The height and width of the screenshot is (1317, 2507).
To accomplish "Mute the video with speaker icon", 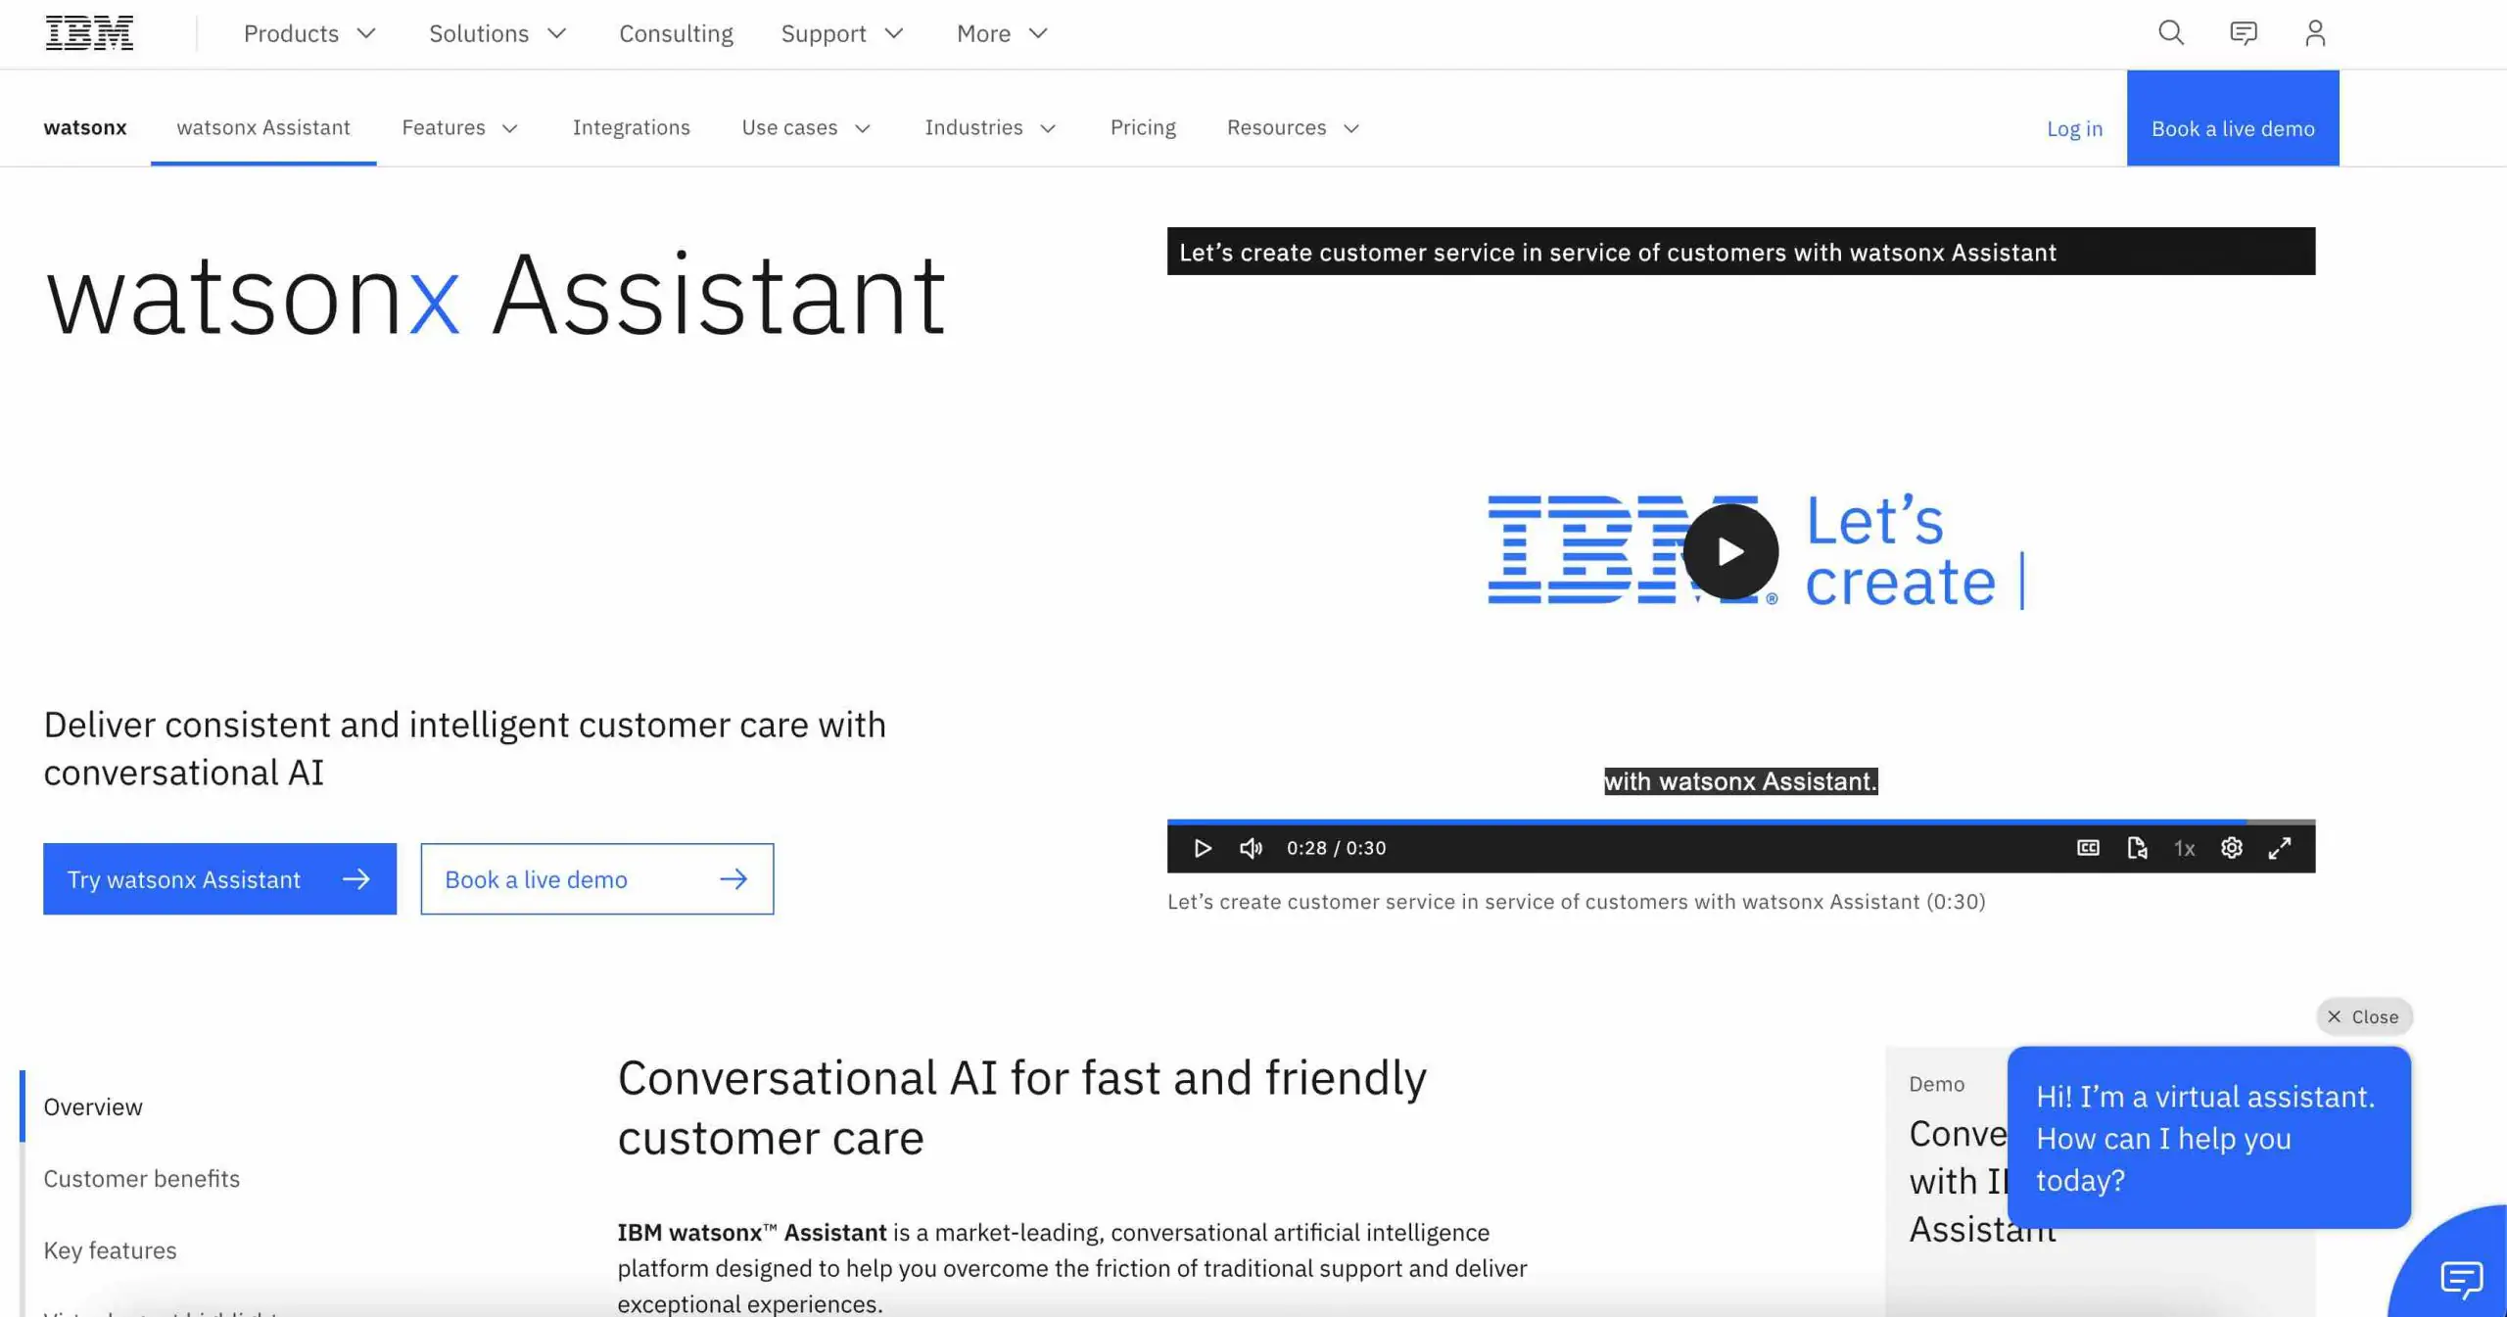I will pos(1251,848).
